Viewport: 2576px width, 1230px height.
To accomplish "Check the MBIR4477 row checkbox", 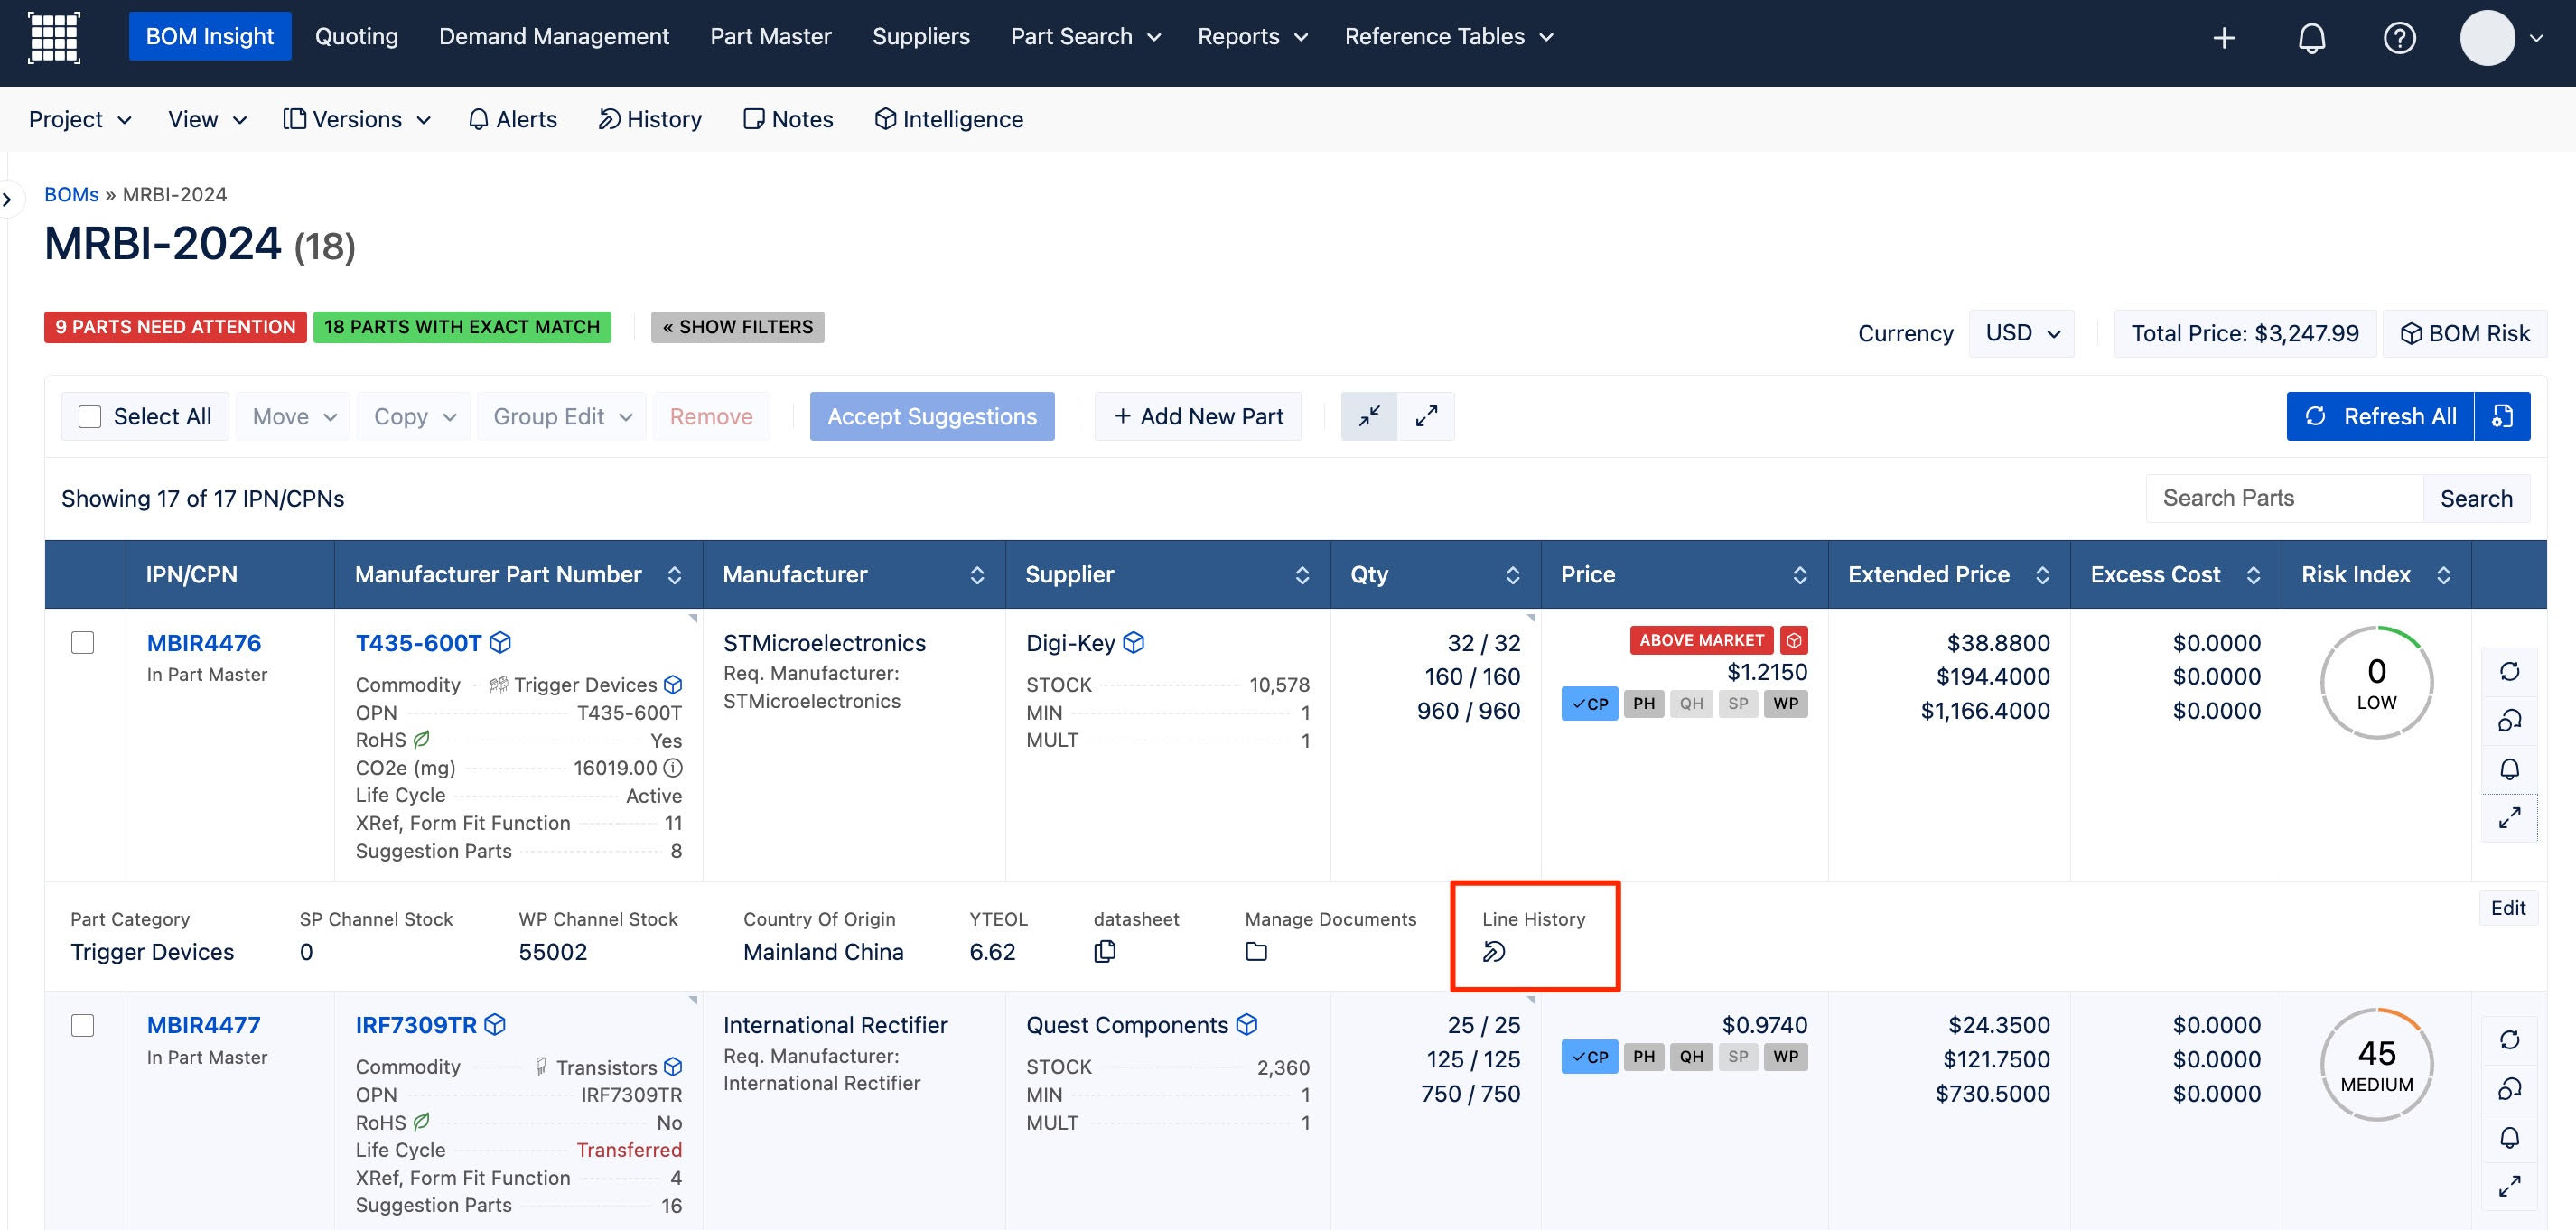I will tap(83, 1025).
